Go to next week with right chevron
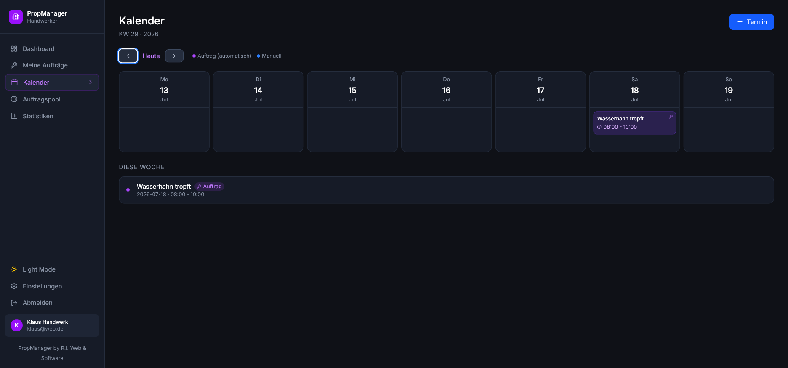 pyautogui.click(x=174, y=56)
